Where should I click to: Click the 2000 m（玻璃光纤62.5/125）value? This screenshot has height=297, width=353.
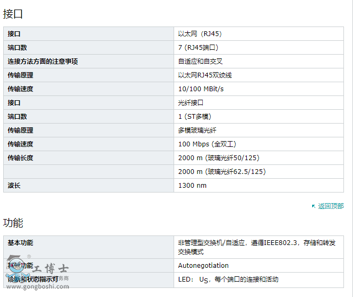coord(222,172)
